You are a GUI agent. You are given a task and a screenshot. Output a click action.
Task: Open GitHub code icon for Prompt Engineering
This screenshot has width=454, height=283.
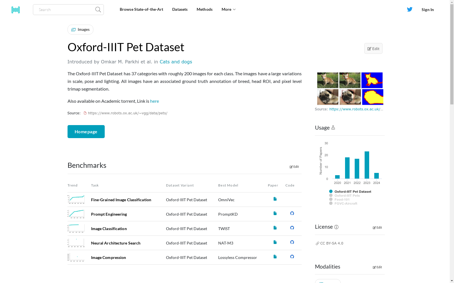(292, 213)
